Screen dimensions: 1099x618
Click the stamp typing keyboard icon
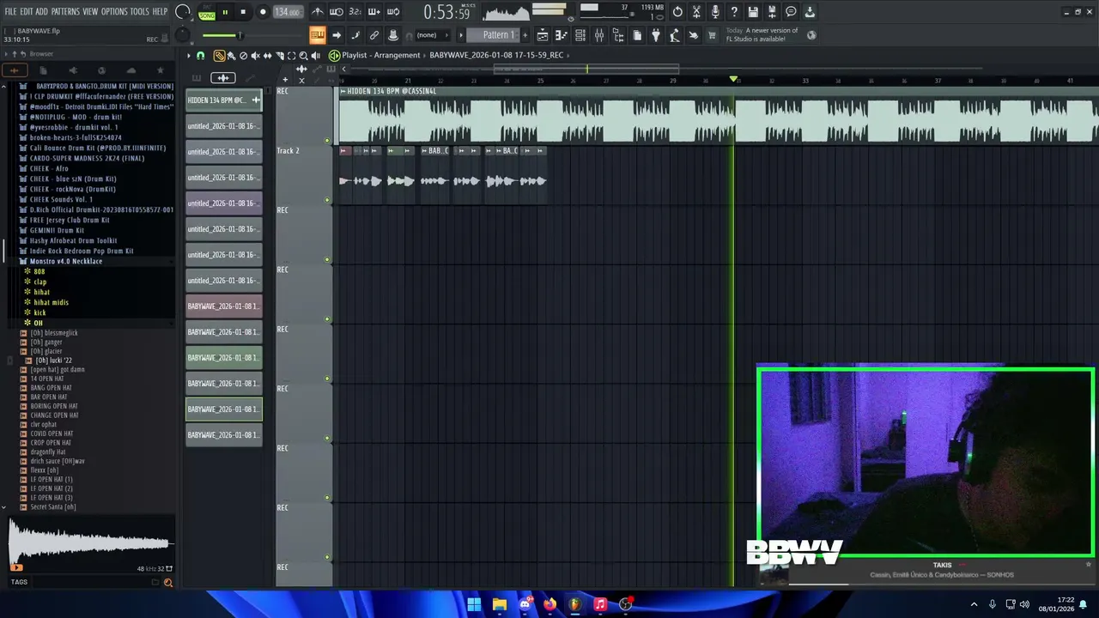(317, 35)
